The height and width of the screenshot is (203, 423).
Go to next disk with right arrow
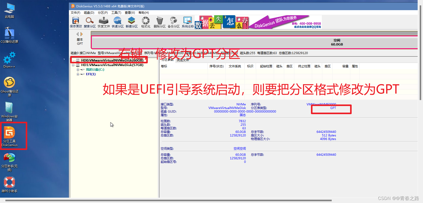[x=82, y=34]
